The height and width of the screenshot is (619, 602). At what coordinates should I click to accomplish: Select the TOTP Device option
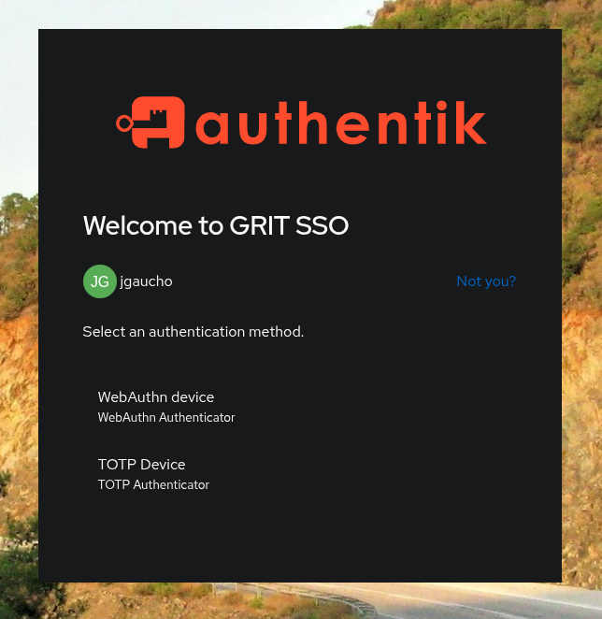tap(300, 474)
